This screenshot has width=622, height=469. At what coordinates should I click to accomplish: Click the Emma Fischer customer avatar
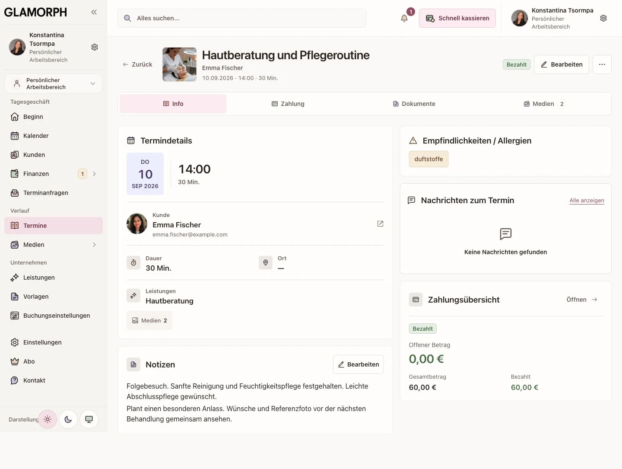(x=137, y=223)
